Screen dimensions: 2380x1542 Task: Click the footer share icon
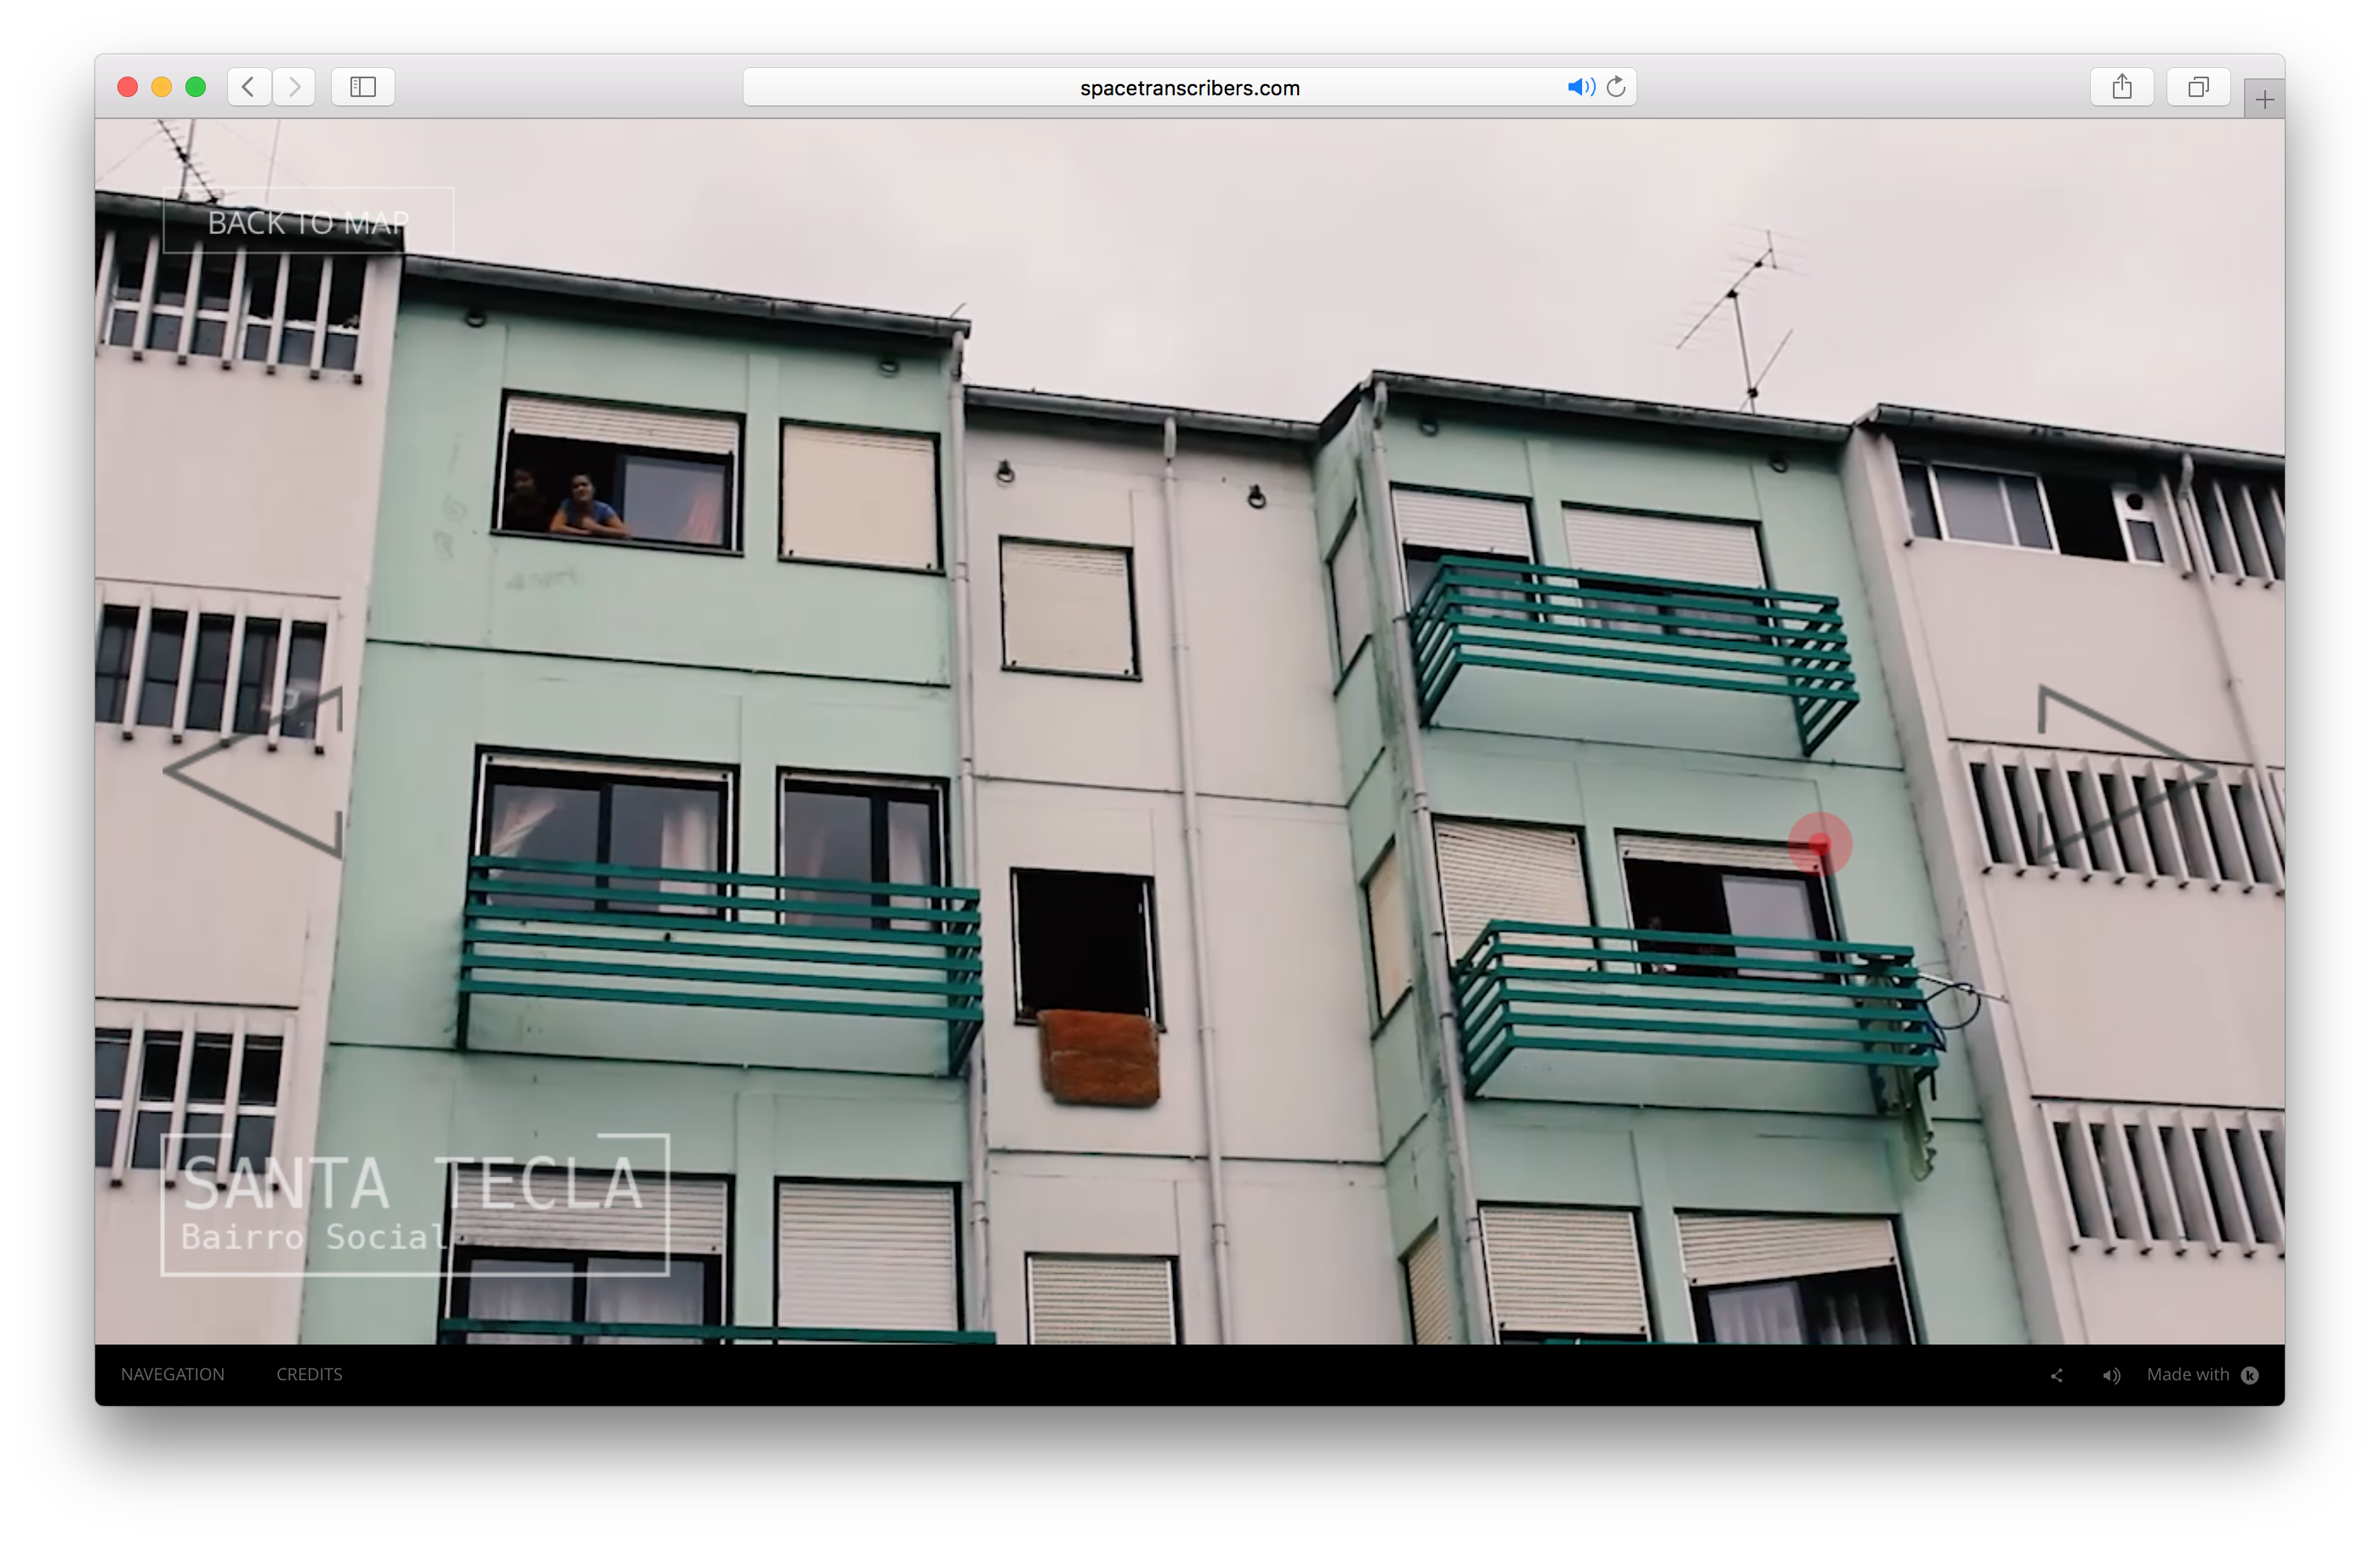point(2056,1376)
